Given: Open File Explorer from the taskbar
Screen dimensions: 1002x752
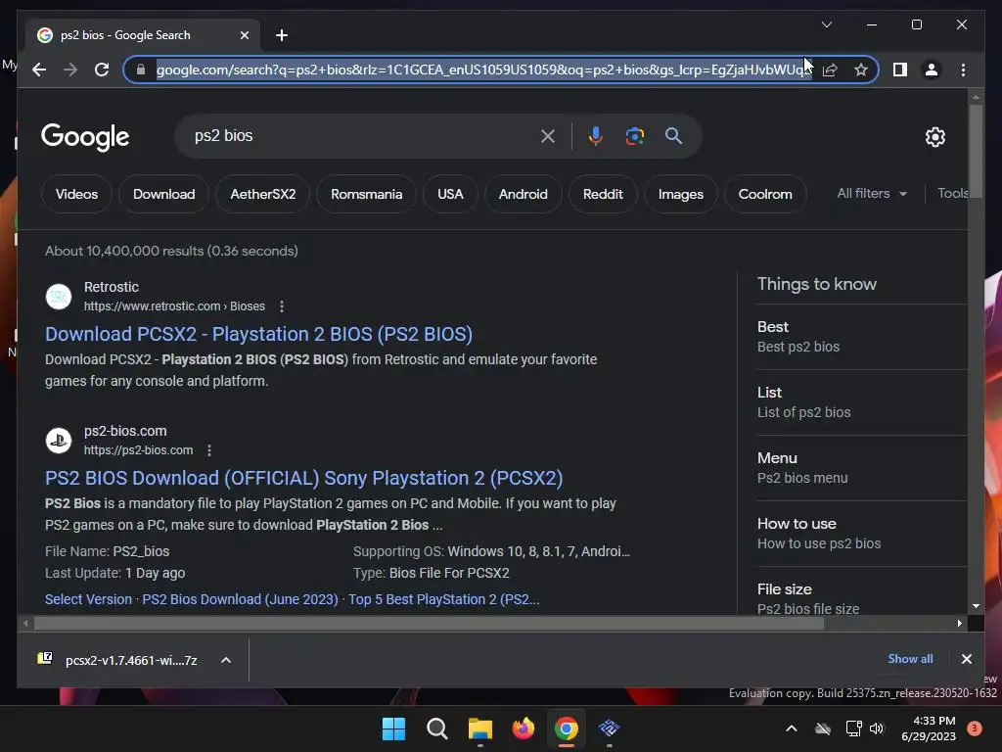Looking at the screenshot, I should tap(479, 728).
